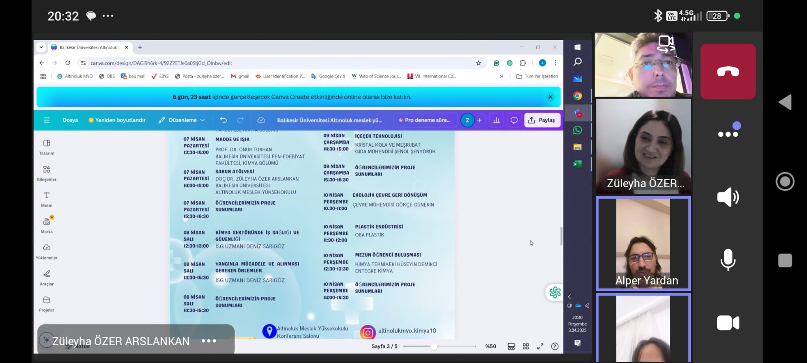Open the comments speech bubble in Canva
The height and width of the screenshot is (363, 807).
[x=514, y=120]
